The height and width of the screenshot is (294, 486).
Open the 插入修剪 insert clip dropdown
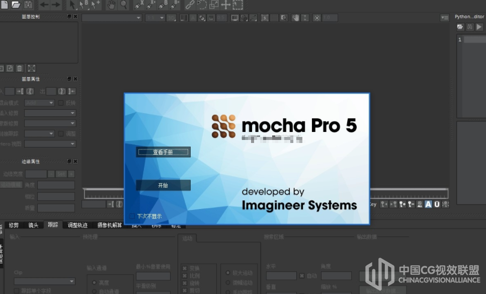(x=50, y=113)
